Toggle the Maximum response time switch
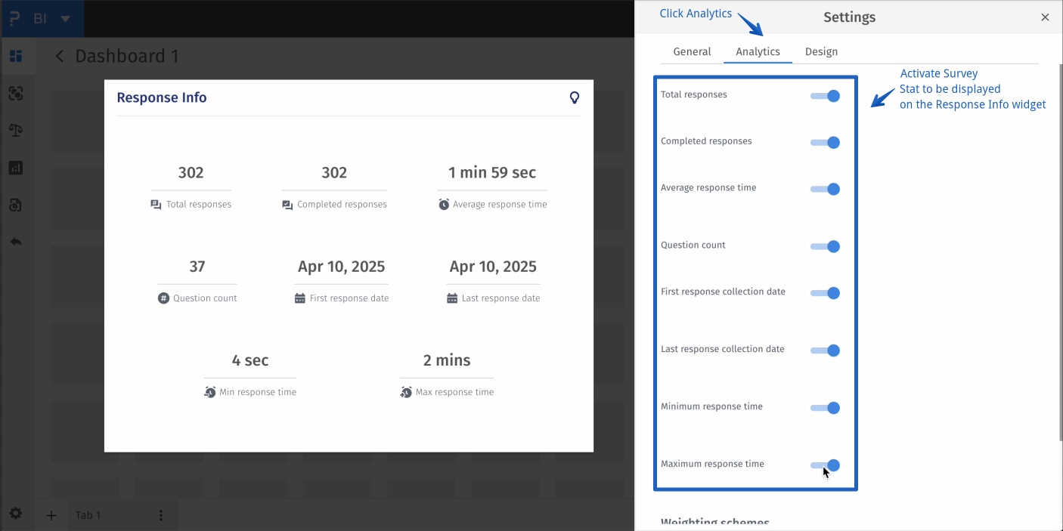 (x=825, y=465)
